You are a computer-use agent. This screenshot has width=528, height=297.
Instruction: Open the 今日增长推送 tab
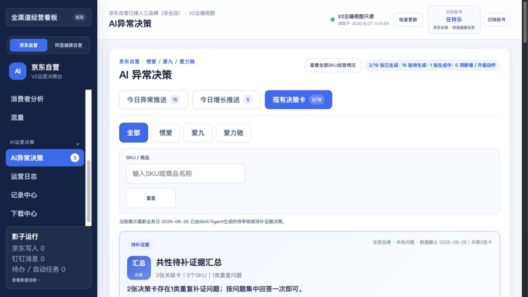(x=226, y=100)
